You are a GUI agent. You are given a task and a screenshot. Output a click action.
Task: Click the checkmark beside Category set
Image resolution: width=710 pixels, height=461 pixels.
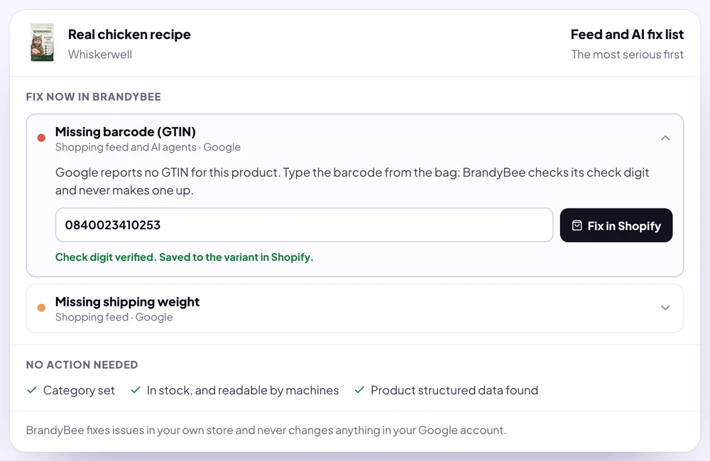click(32, 390)
